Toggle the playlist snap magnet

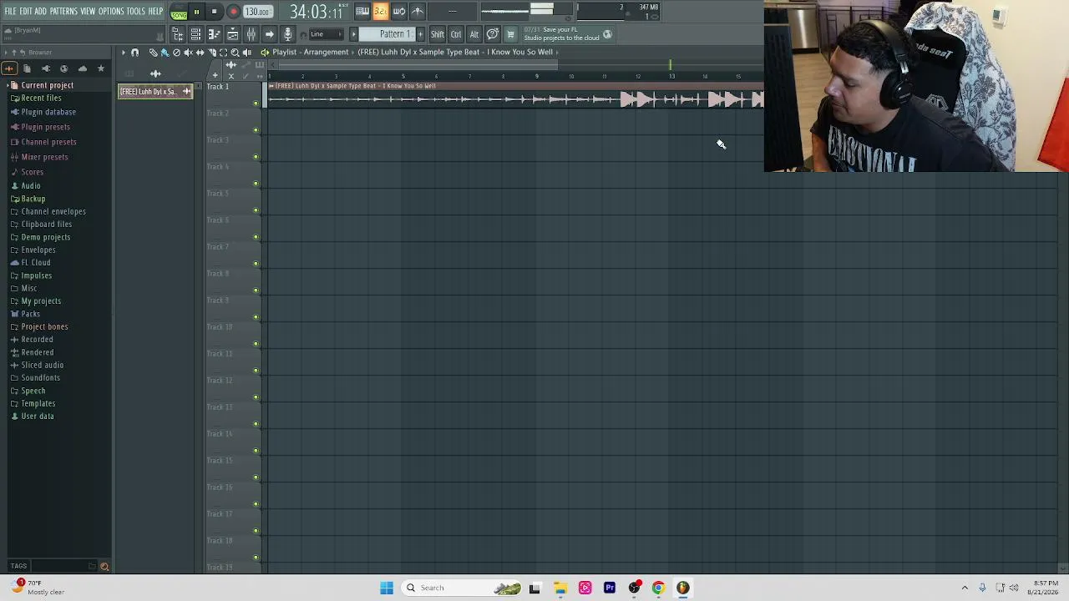click(x=134, y=53)
